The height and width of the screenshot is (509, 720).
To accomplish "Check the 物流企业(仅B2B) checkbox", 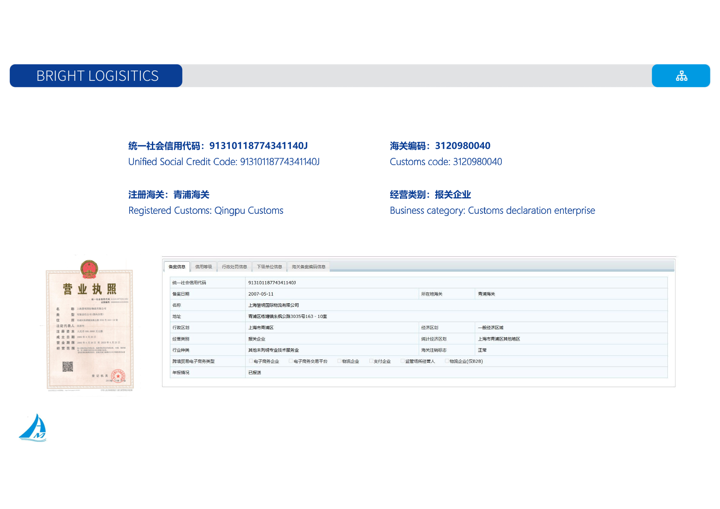I will pyautogui.click(x=447, y=361).
